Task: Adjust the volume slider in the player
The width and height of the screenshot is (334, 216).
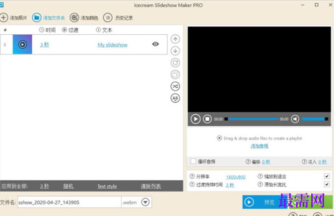Action: pyautogui.click(x=315, y=119)
